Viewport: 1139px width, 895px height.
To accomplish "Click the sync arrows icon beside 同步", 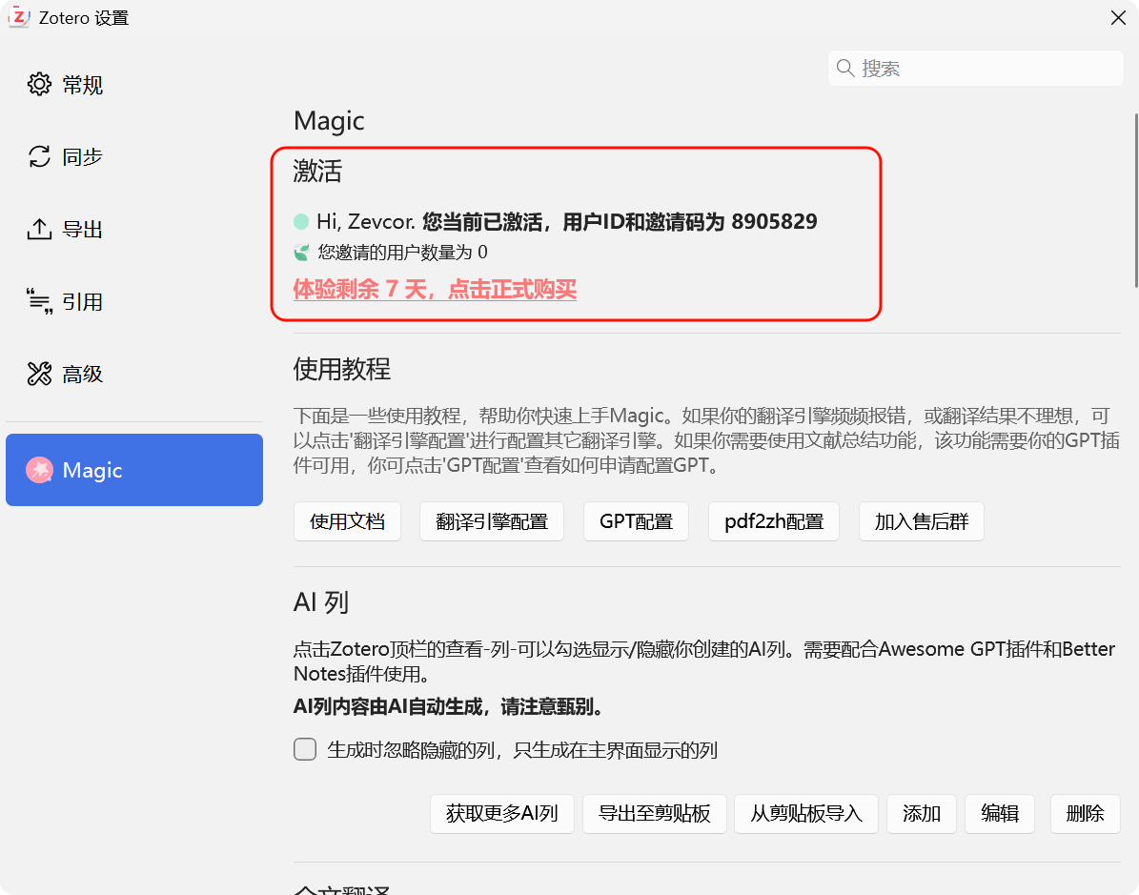I will tap(39, 157).
